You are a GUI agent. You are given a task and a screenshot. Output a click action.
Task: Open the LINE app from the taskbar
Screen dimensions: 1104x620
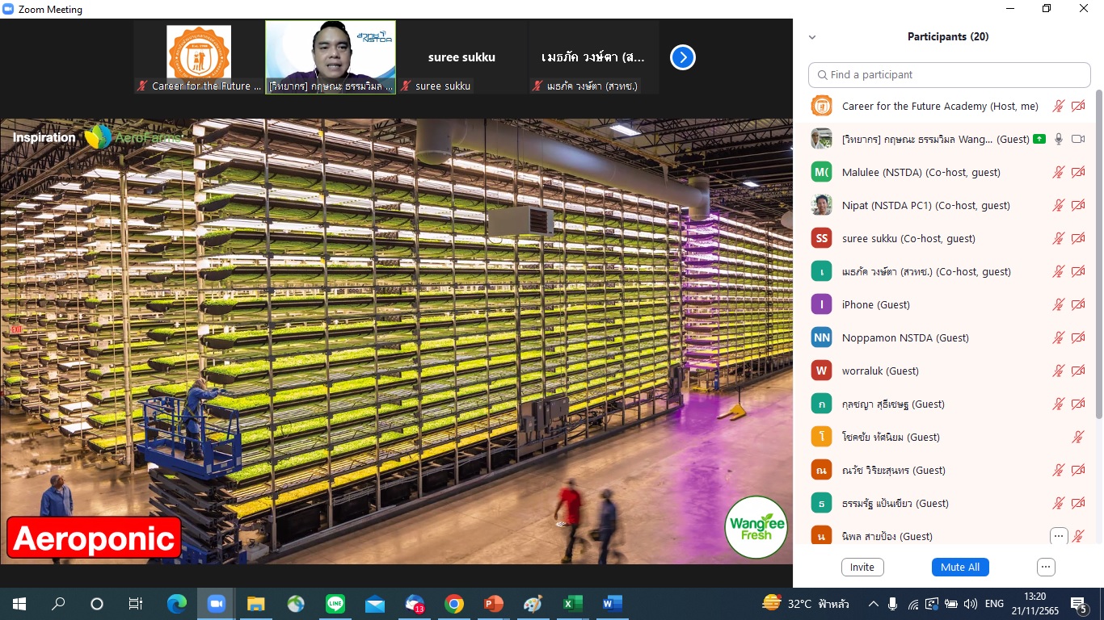pyautogui.click(x=335, y=603)
